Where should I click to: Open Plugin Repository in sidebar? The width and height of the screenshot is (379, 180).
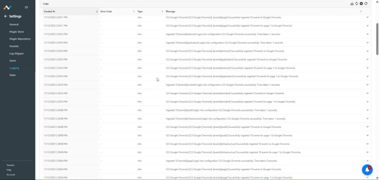coord(20,39)
